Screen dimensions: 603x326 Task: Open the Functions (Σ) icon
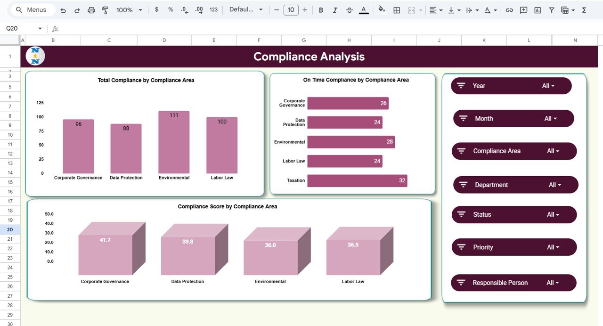coord(584,10)
